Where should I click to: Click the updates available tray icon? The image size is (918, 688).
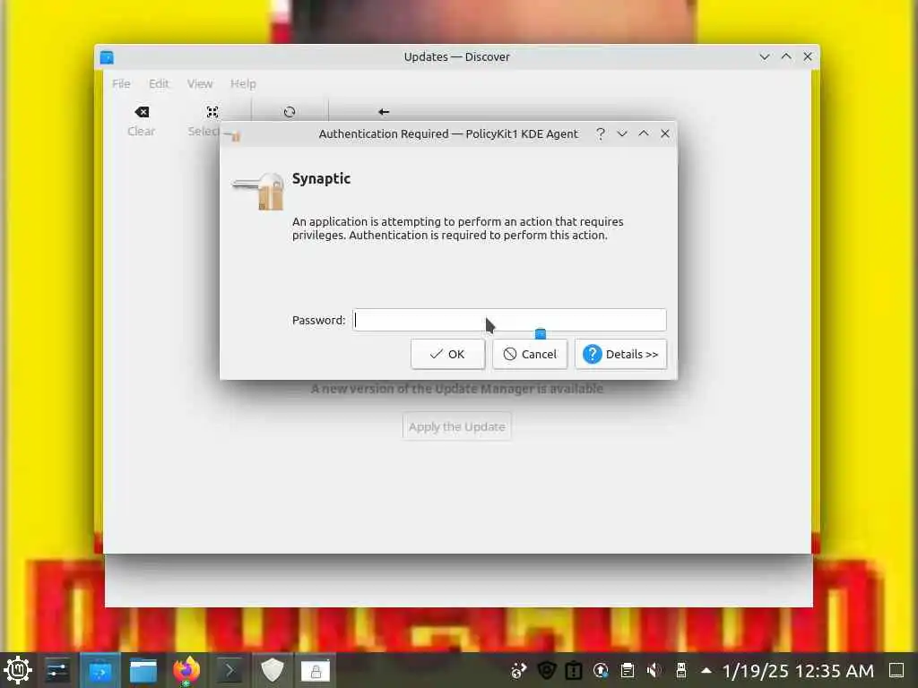pyautogui.click(x=601, y=670)
